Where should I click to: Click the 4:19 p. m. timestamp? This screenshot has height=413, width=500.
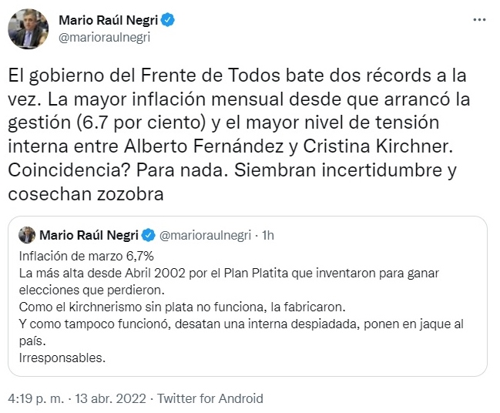coord(35,398)
